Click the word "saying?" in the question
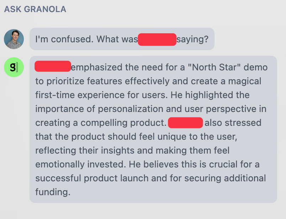Screen dimensions: 286x219 192,39
